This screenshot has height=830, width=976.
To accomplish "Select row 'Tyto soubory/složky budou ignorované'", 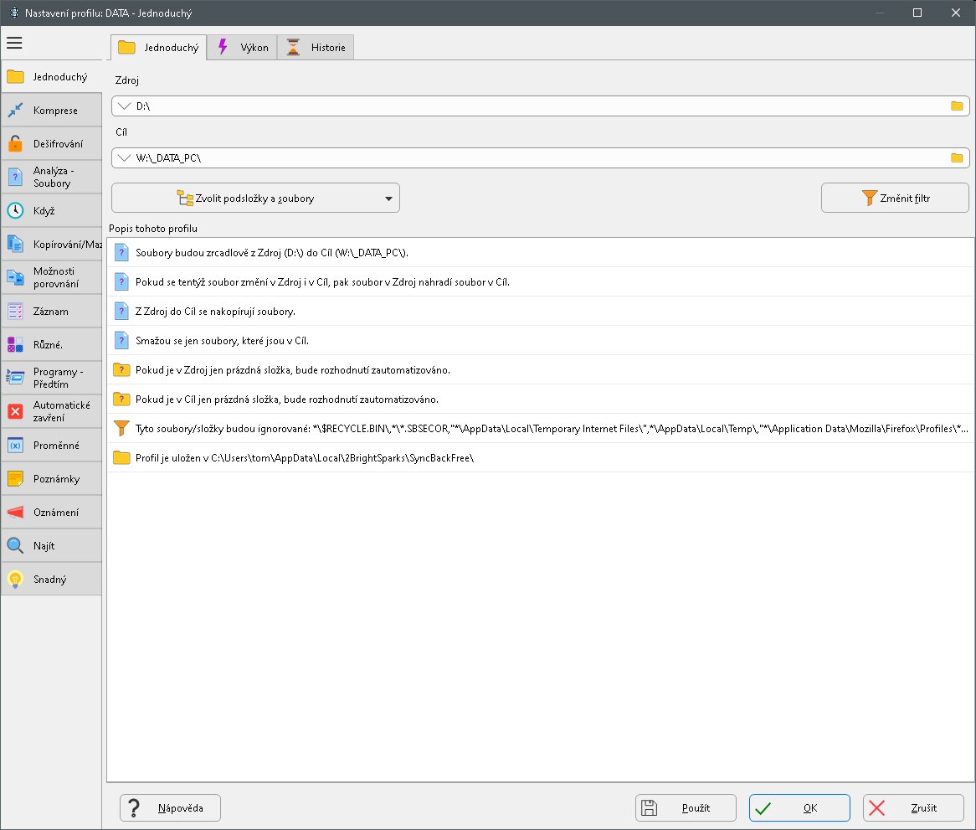I will click(x=540, y=428).
